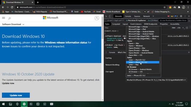This screenshot has width=191, height=107.
Task: Open the YouTube bookmark
Action: [x=86, y=12]
